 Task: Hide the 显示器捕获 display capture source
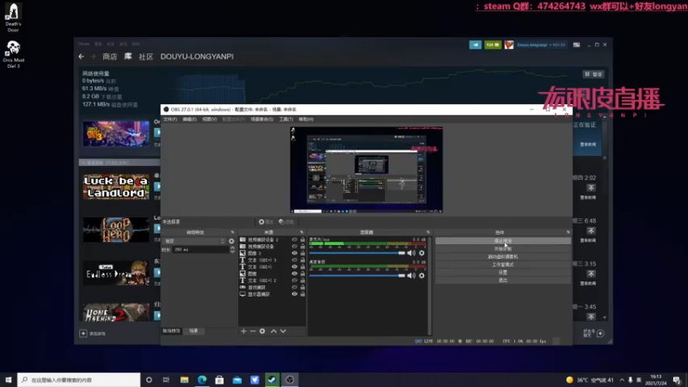(x=294, y=294)
